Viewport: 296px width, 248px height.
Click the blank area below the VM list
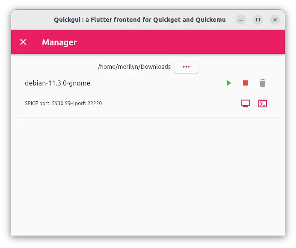(148, 176)
